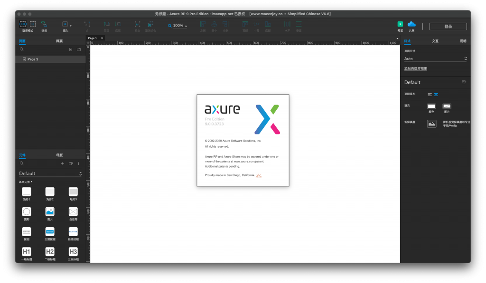
Task: Click the 取消组合 ungroup icon
Action: click(150, 24)
